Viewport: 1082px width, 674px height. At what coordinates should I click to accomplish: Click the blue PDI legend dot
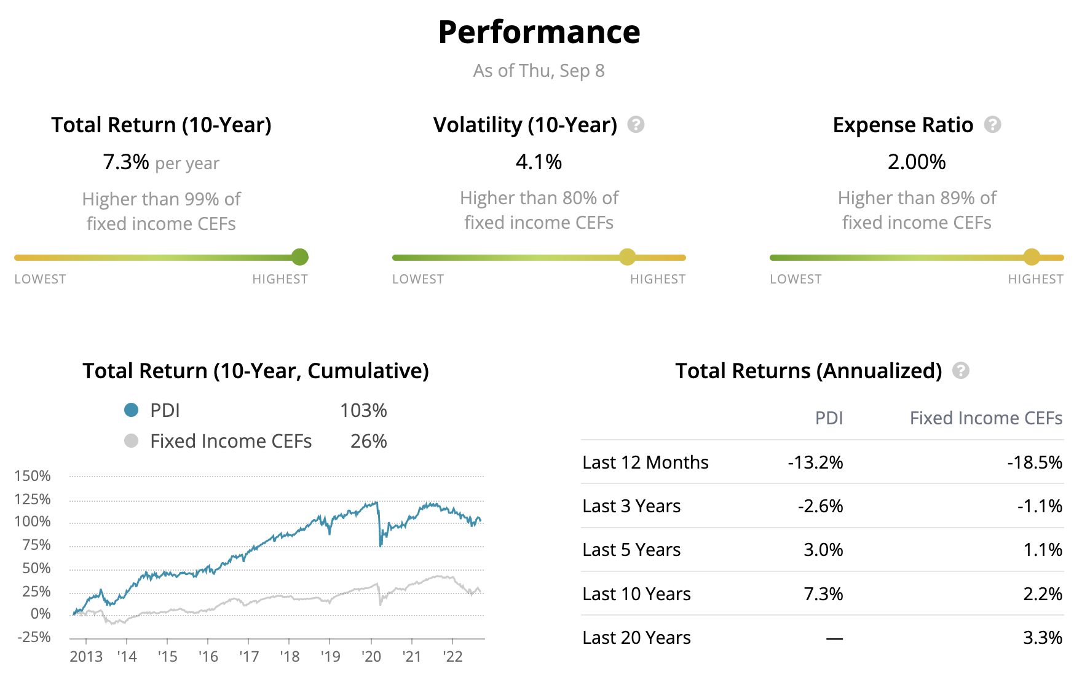coord(131,410)
